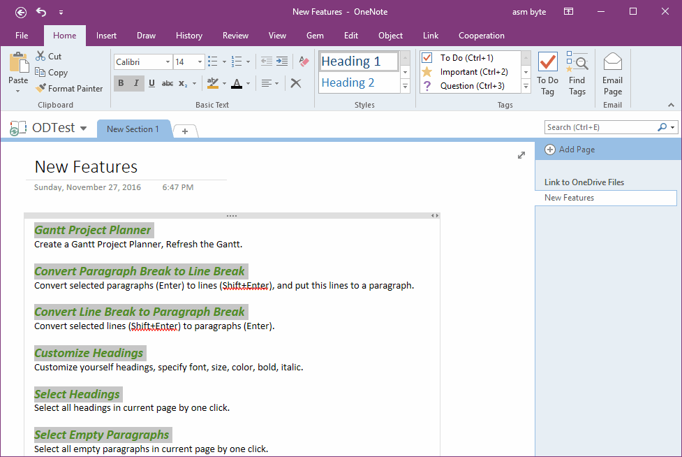Click in the Search (Ctrl+E) box

(x=600, y=127)
